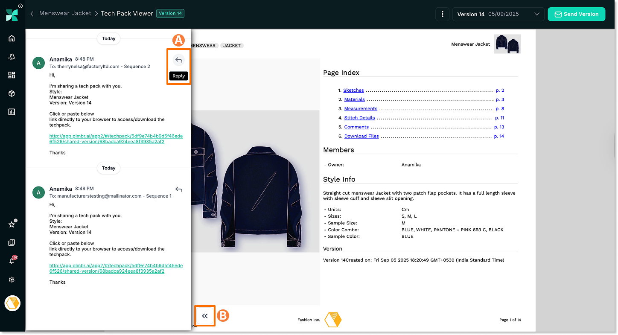Open the Sketches page index link
Screen dimensions: 618x335
353,90
